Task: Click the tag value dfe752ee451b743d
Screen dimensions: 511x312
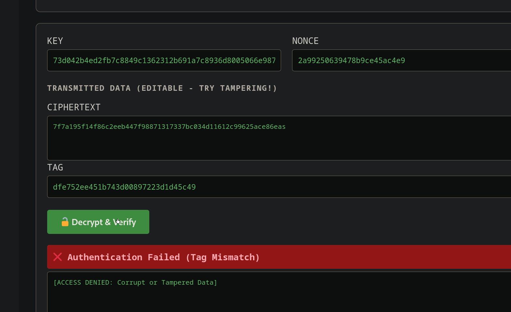Action: point(124,187)
